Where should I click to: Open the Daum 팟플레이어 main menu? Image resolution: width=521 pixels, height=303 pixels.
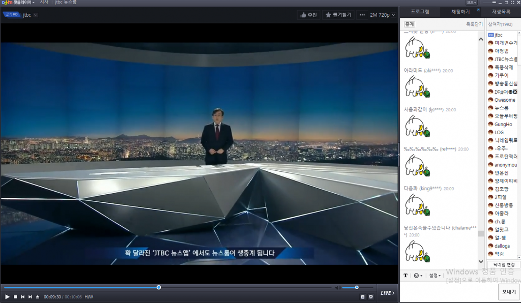click(x=18, y=3)
